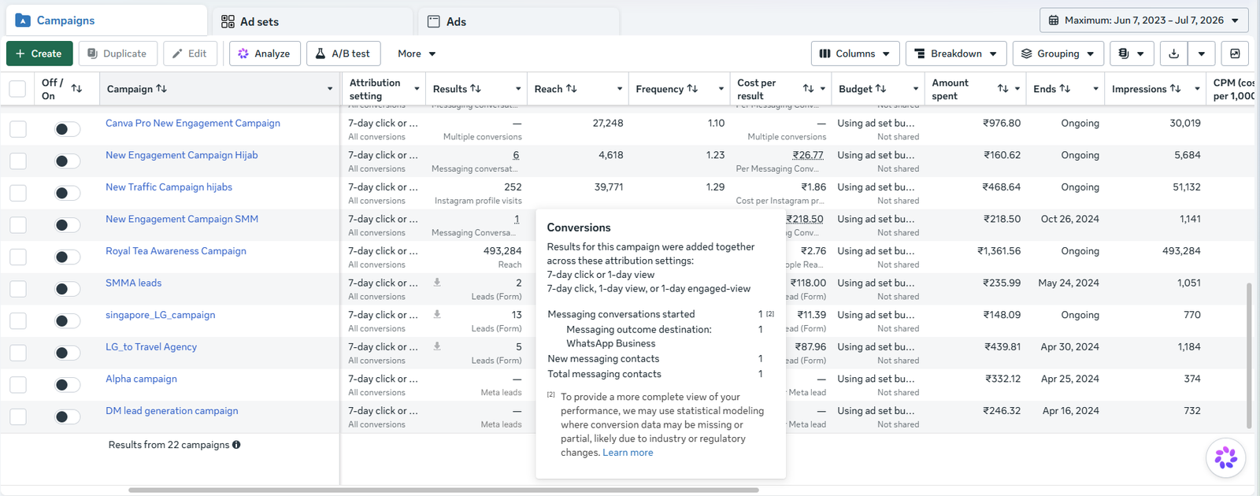
Task: Sort the table by Impressions
Action: click(1175, 89)
